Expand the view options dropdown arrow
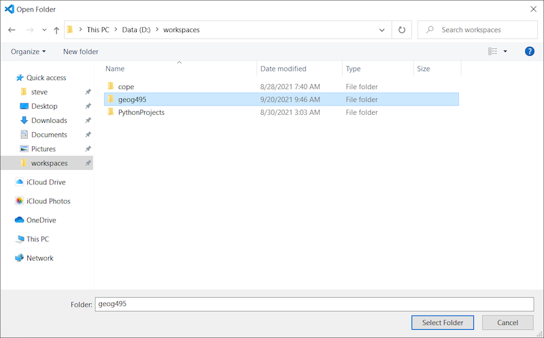Viewport: 544px width, 338px height. point(505,52)
